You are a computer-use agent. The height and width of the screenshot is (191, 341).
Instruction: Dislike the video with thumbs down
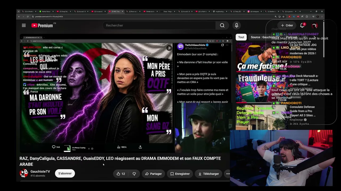point(134,174)
